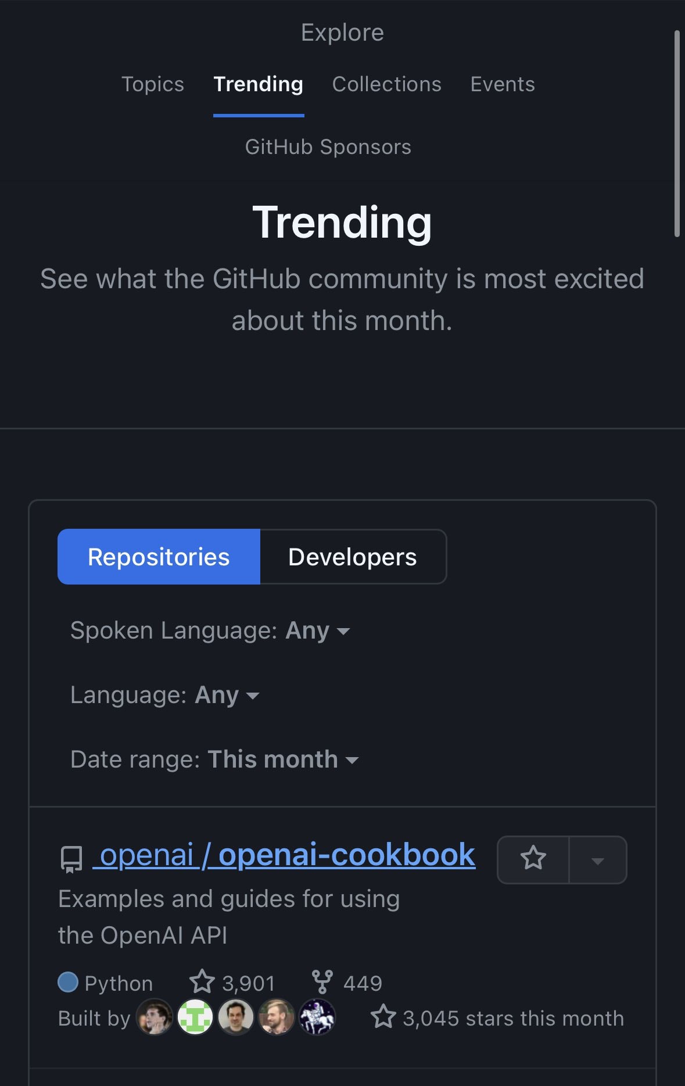Go to the Topics tab
The height and width of the screenshot is (1086, 685).
[153, 84]
